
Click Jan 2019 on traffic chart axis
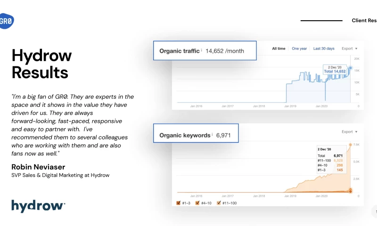(290, 106)
